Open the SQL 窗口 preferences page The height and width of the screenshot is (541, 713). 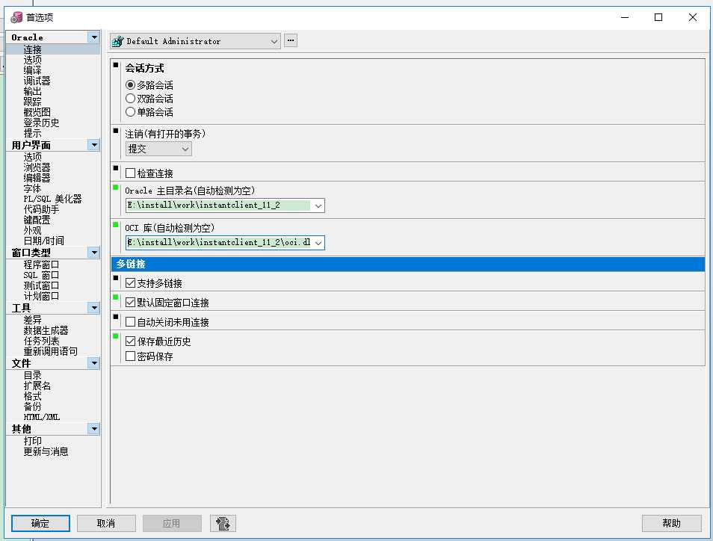(x=41, y=275)
